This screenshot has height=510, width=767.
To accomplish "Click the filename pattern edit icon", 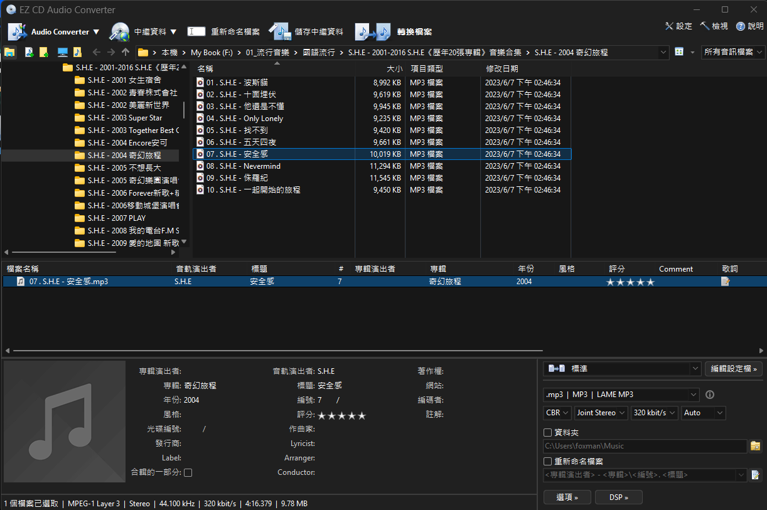I will (x=756, y=475).
